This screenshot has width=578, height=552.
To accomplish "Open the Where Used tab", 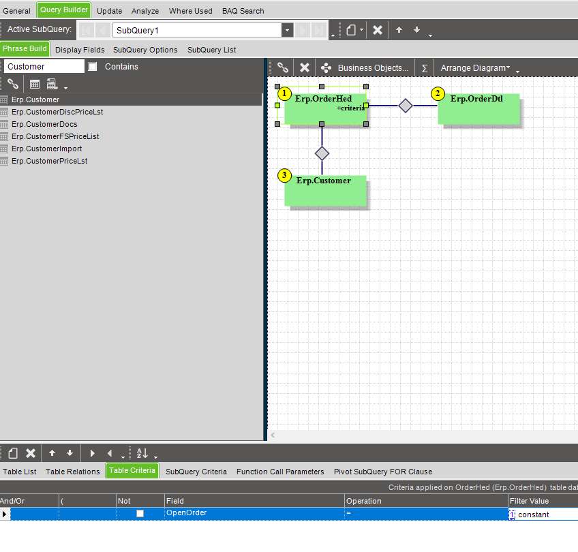I will click(191, 11).
